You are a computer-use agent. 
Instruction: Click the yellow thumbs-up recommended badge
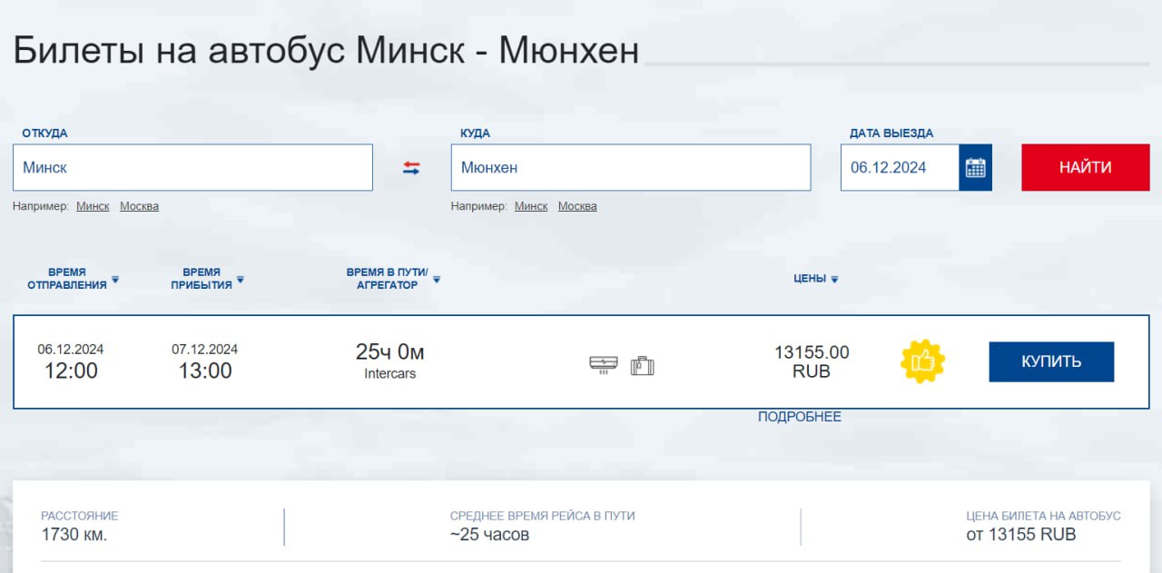(x=922, y=361)
